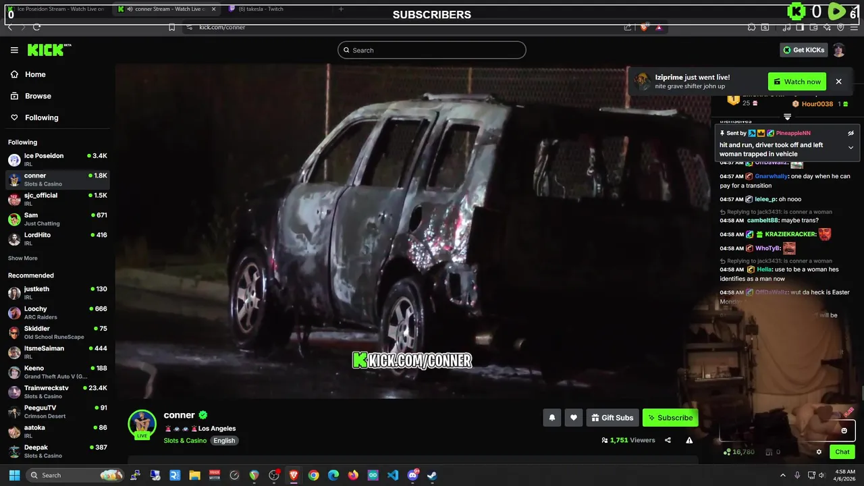
Task: Share the stream via share icon
Action: [668, 440]
